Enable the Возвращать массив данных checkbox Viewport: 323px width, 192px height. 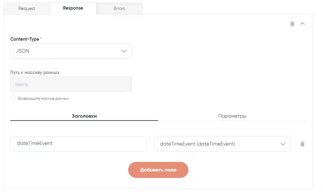[13, 98]
